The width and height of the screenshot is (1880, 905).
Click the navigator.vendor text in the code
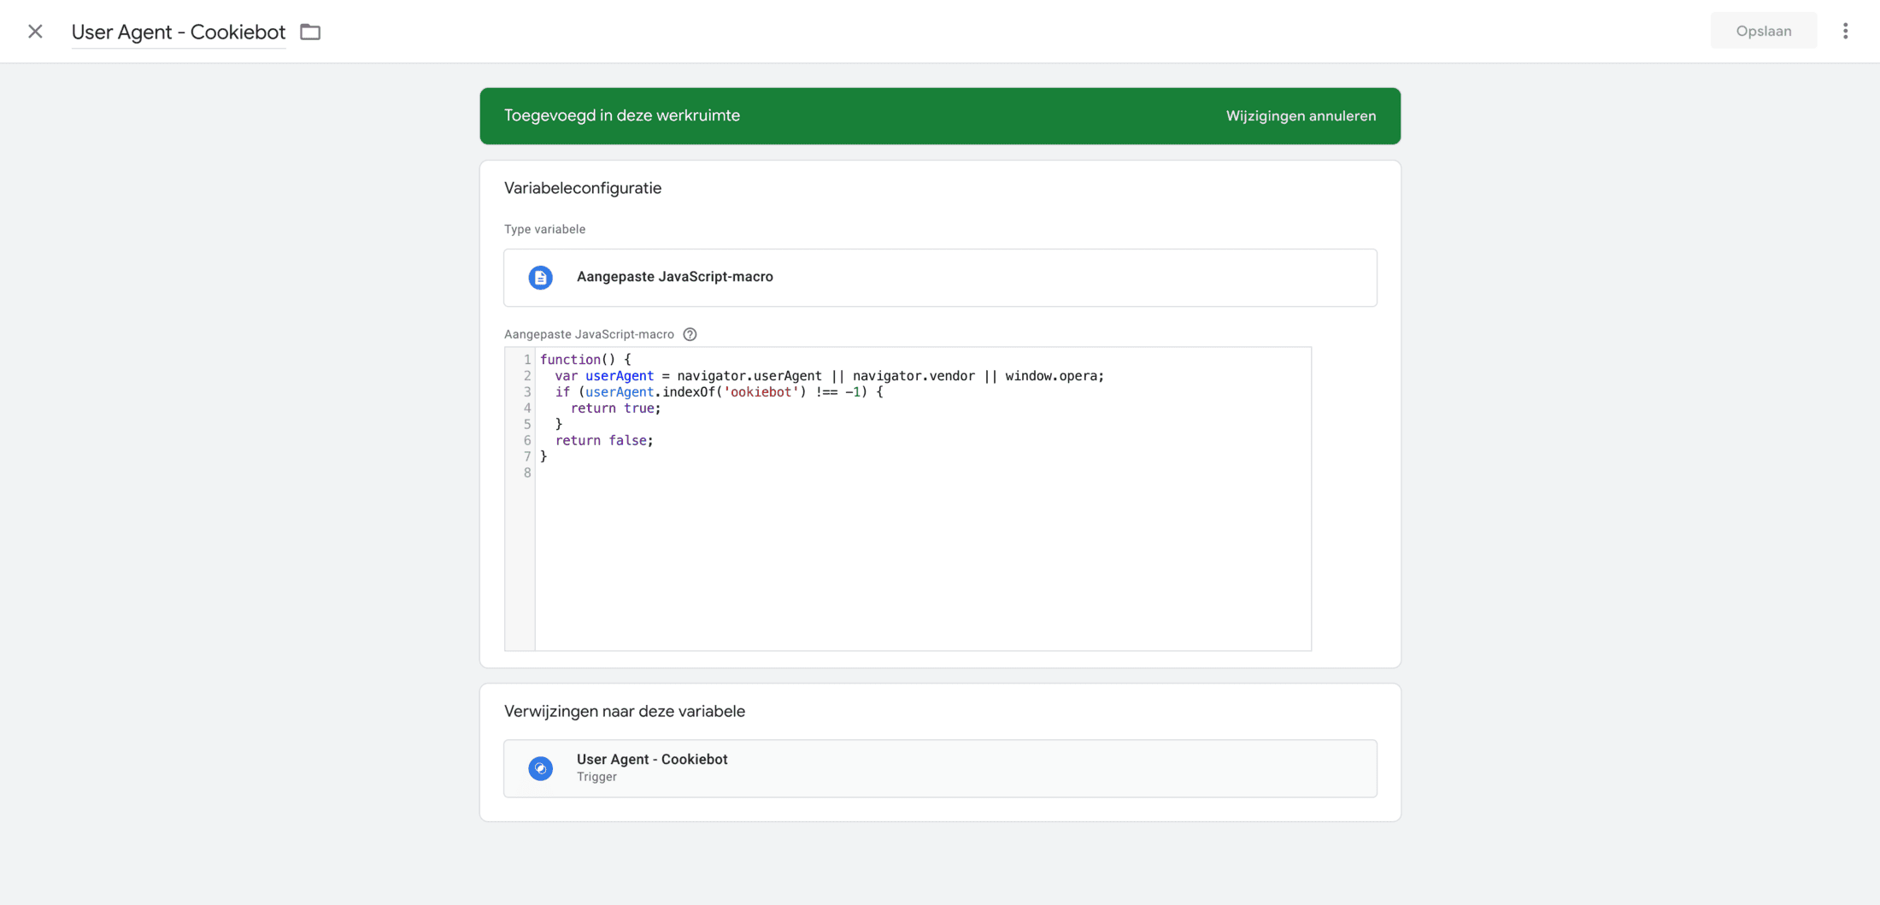click(x=914, y=376)
